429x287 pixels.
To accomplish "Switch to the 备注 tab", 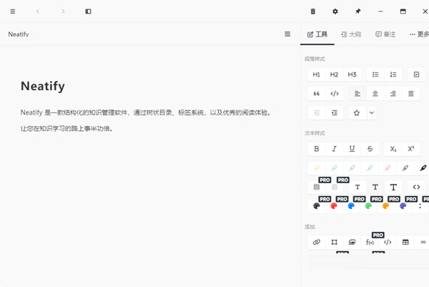I will tap(385, 34).
